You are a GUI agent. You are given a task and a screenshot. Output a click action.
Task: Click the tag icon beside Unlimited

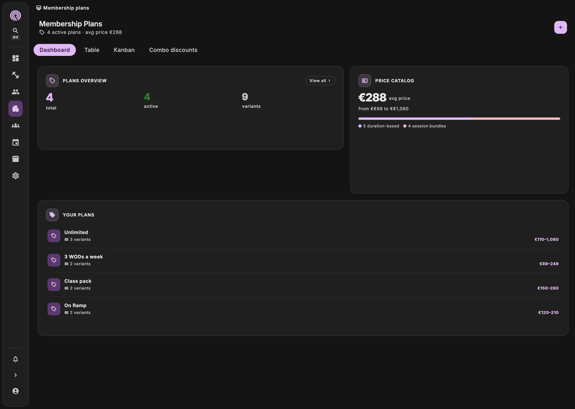point(54,236)
